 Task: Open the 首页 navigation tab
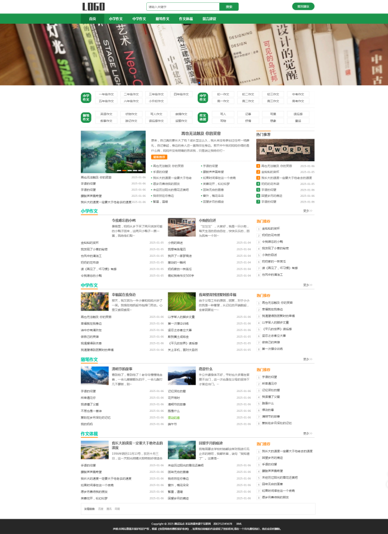pyautogui.click(x=92, y=19)
